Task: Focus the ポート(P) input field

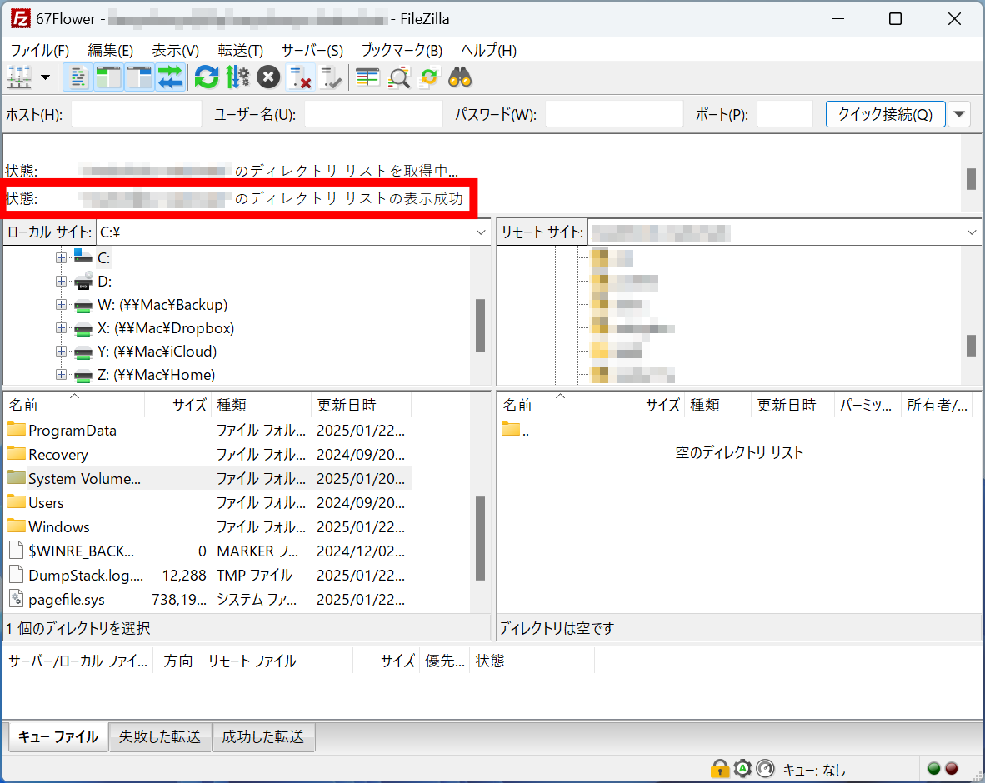Action: coord(785,114)
